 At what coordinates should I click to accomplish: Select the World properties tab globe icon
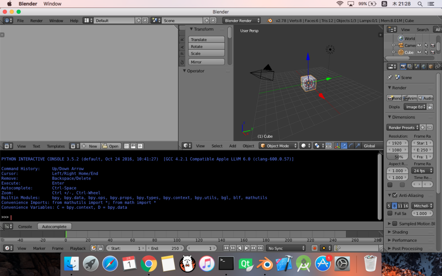423,66
